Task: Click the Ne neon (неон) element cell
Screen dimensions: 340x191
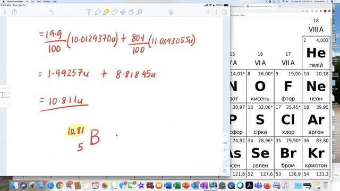Action: click(316, 86)
